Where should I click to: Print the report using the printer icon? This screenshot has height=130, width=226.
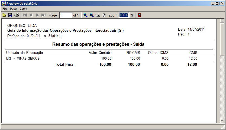tap(17, 15)
